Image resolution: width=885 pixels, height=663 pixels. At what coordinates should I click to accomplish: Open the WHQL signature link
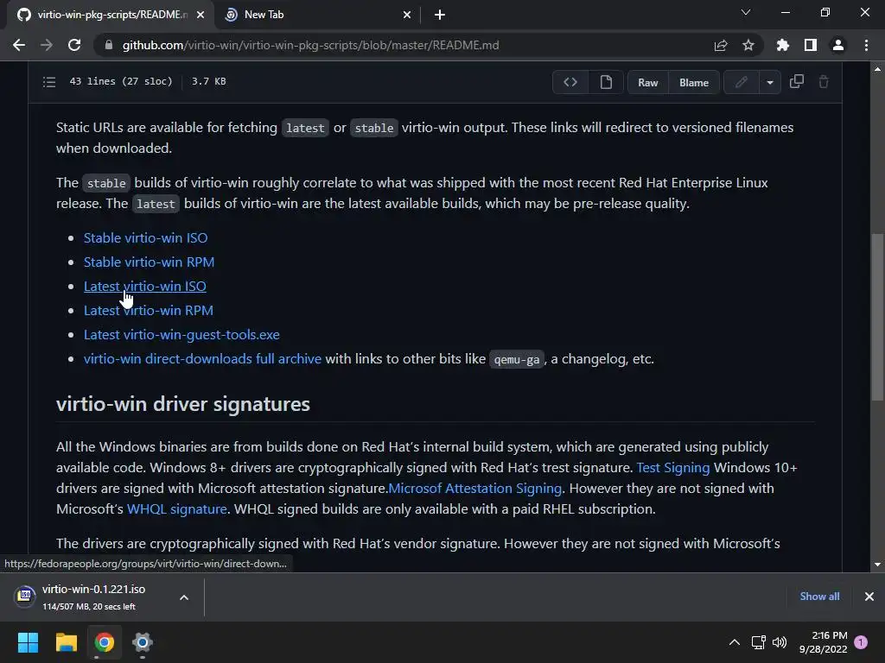click(176, 509)
